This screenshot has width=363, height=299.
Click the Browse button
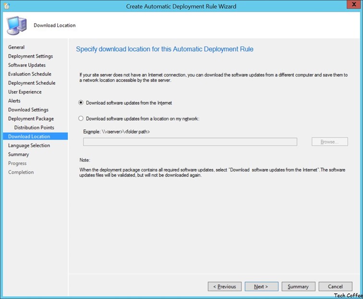[x=330, y=142]
